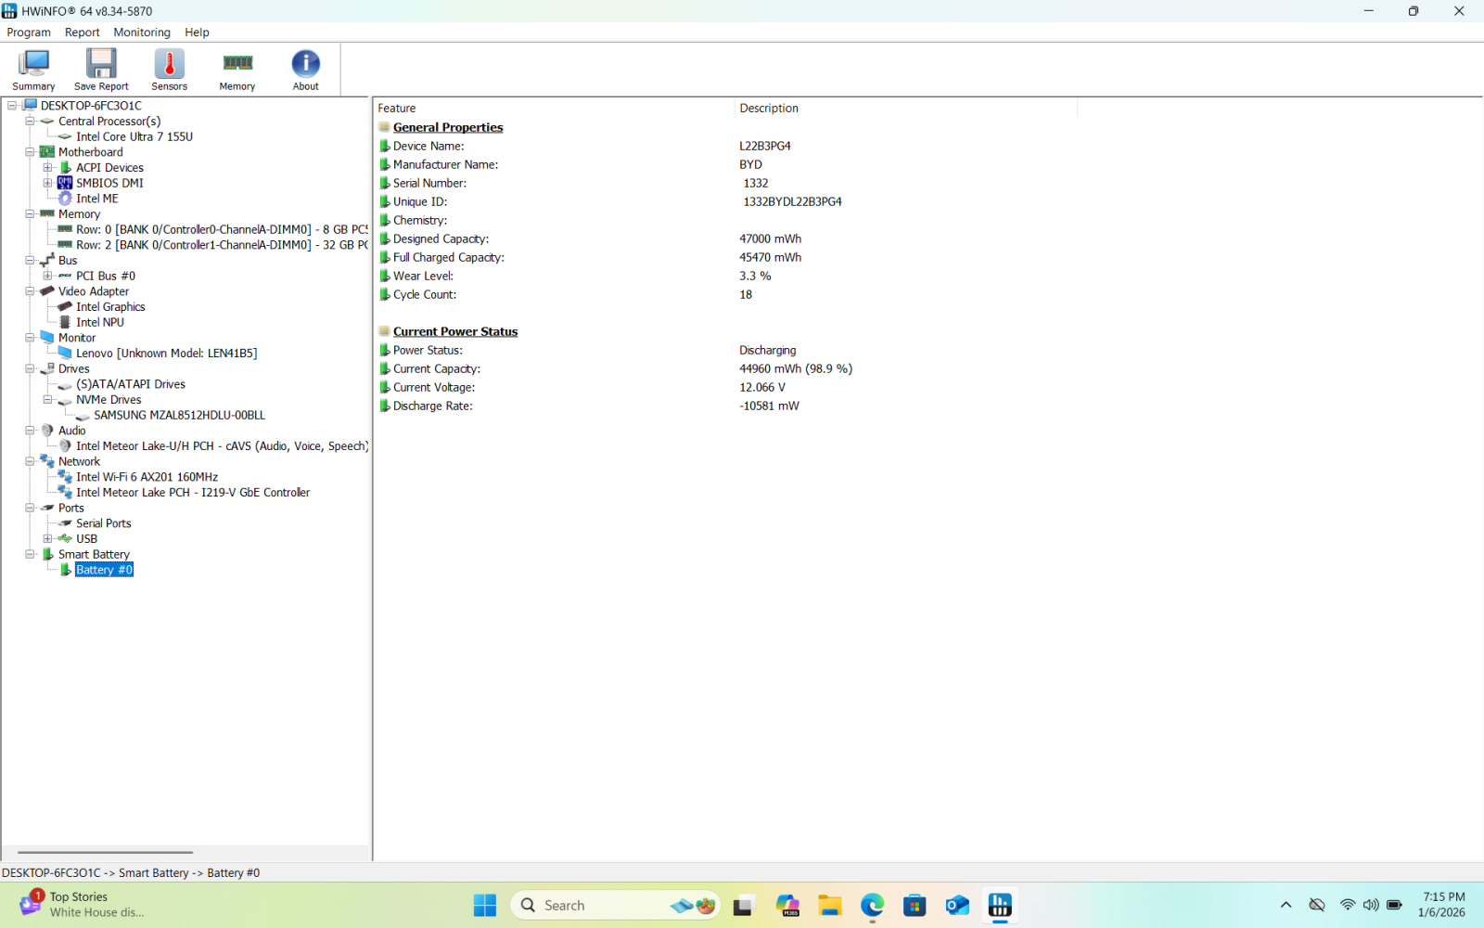Open the Report menu

pos(82,32)
